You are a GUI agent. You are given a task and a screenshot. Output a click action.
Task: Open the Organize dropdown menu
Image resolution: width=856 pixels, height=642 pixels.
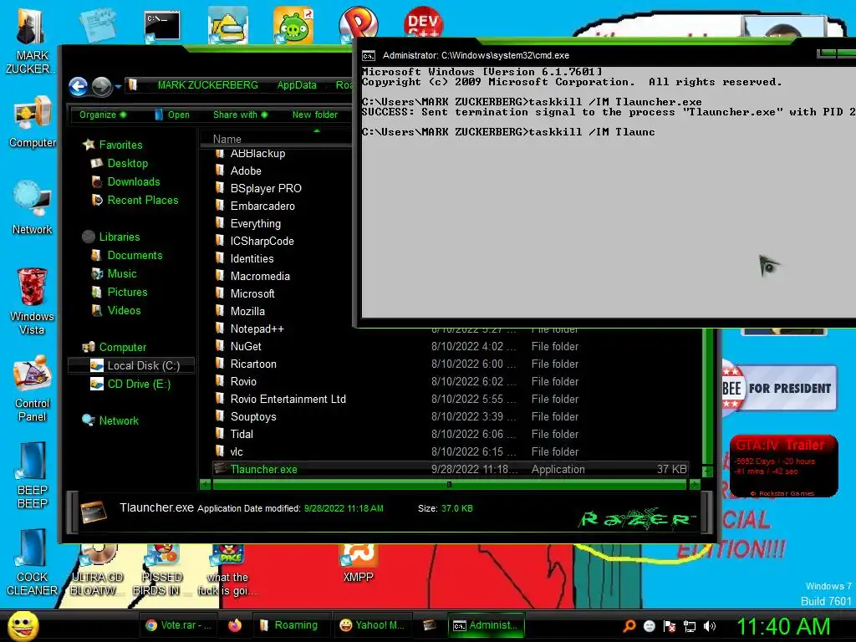tap(102, 115)
